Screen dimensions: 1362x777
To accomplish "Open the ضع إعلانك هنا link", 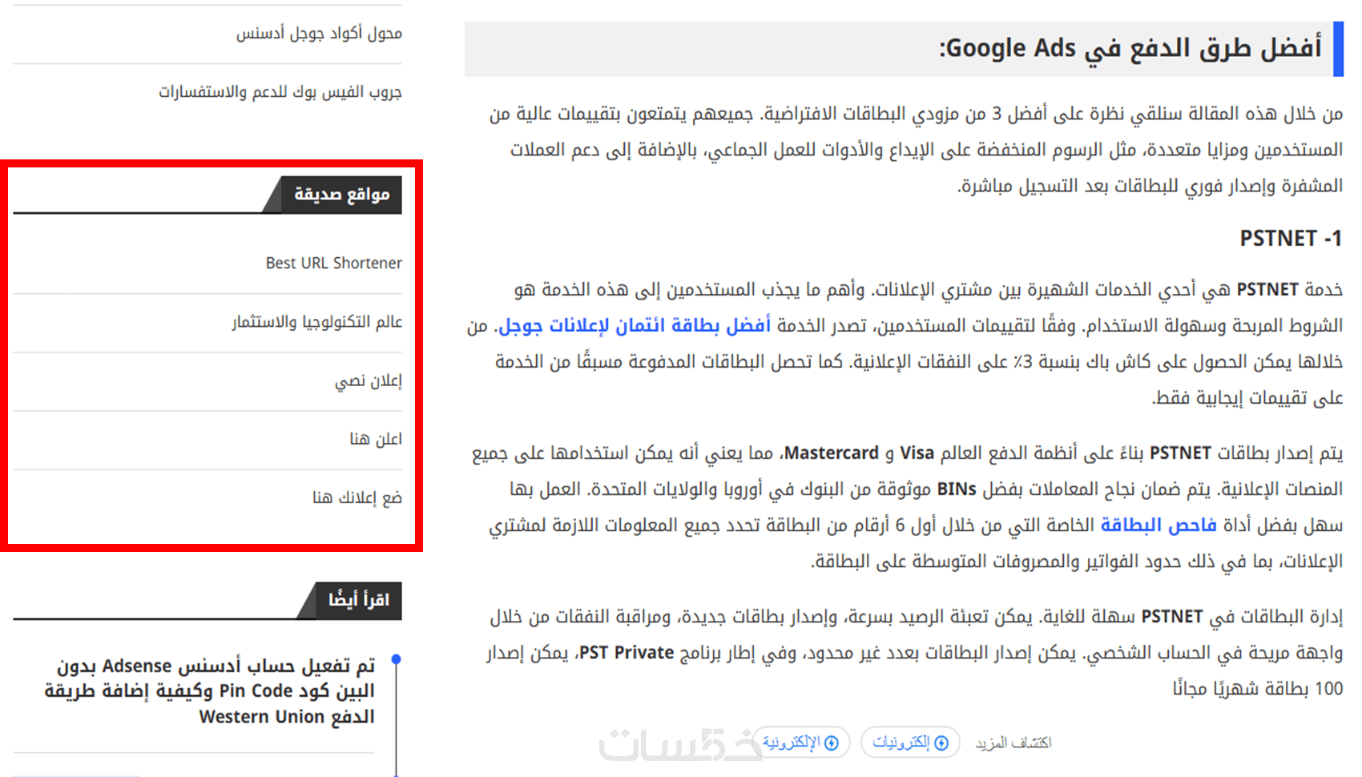I will (357, 497).
